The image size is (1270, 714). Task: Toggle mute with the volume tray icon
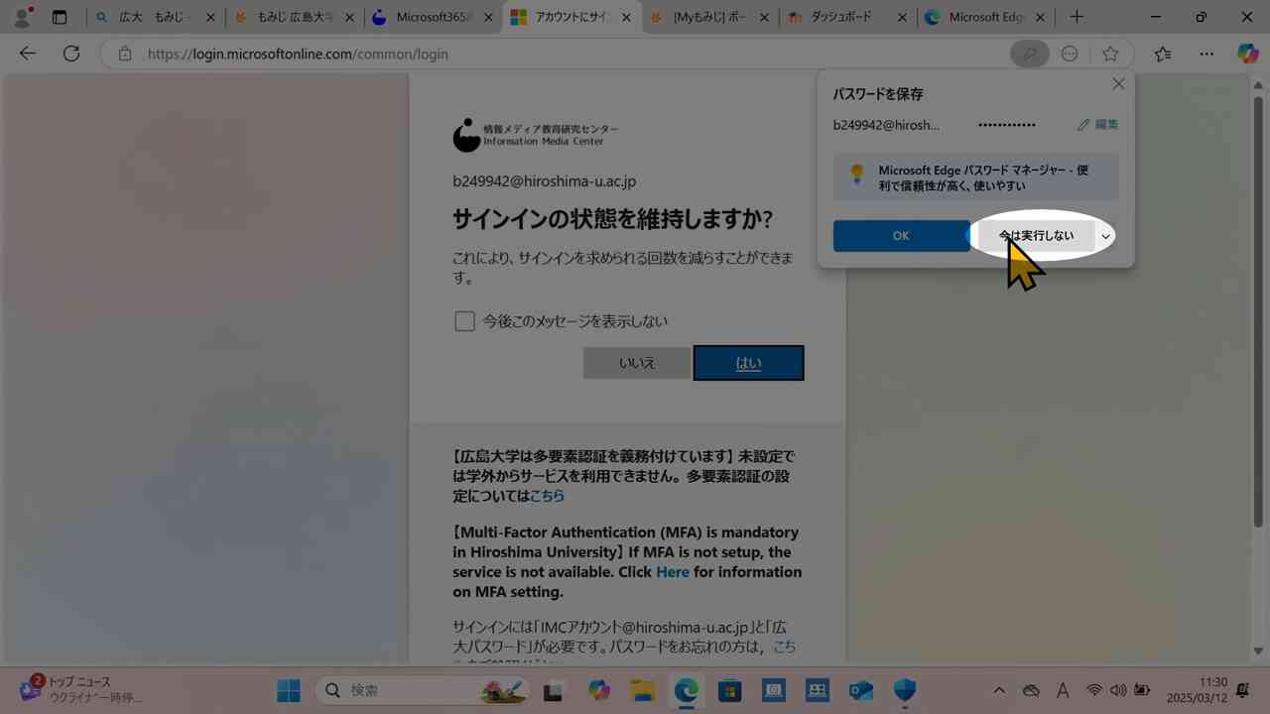(1118, 690)
